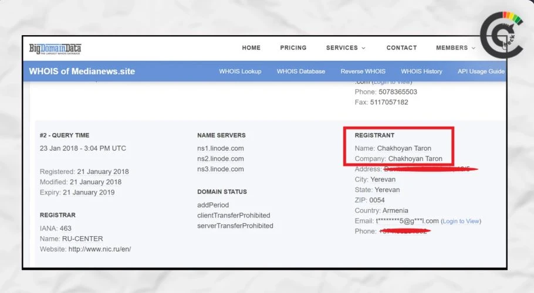Image resolution: width=534 pixels, height=293 pixels.
Task: Click the Company: Chakhoyan Taron line
Action: pos(398,159)
